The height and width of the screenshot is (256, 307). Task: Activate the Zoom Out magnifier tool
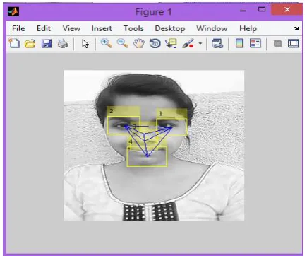123,43
